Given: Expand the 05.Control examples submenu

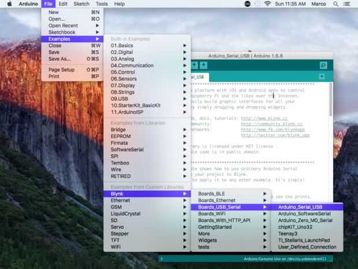Looking at the screenshot, I should tap(147, 72).
